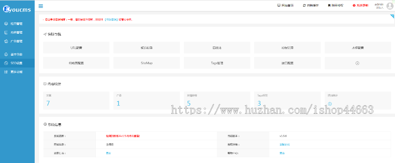Click the red update notice mentioning v1.5

(x=123, y=136)
